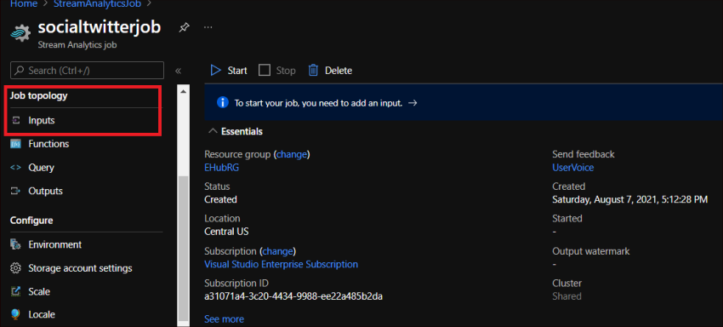
Task: Click the Storage account settings gear icon
Action: point(15,268)
